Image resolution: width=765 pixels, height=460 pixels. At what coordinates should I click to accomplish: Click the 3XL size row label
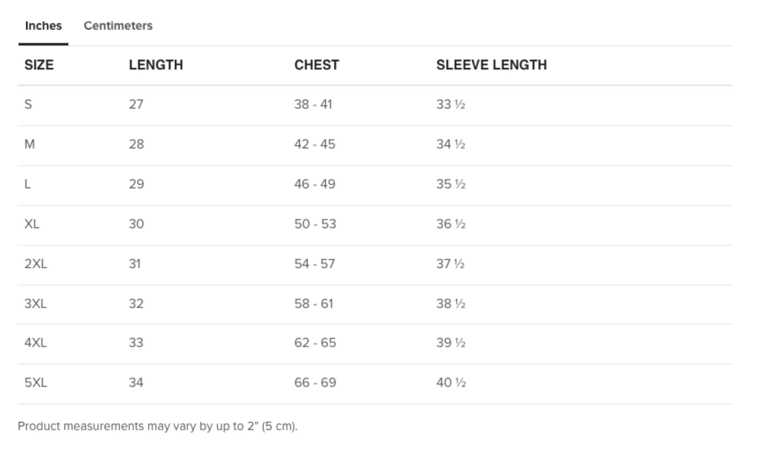[x=35, y=304]
